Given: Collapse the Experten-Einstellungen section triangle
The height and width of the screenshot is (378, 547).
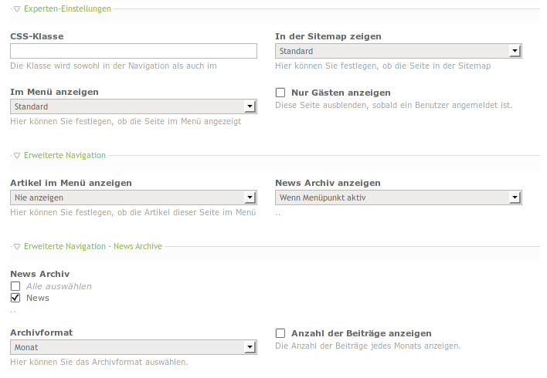Looking at the screenshot, I should [x=17, y=9].
